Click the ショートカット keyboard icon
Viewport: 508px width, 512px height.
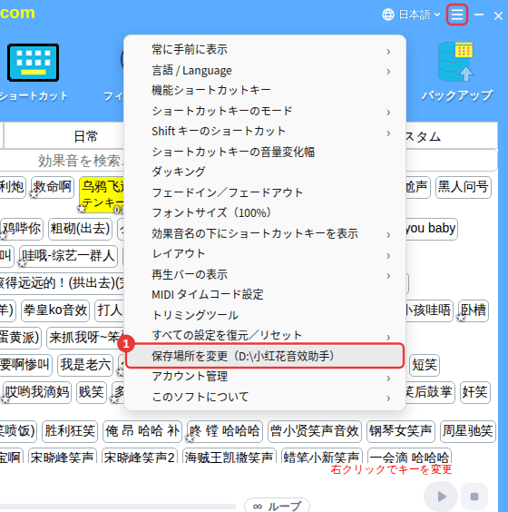pos(34,63)
